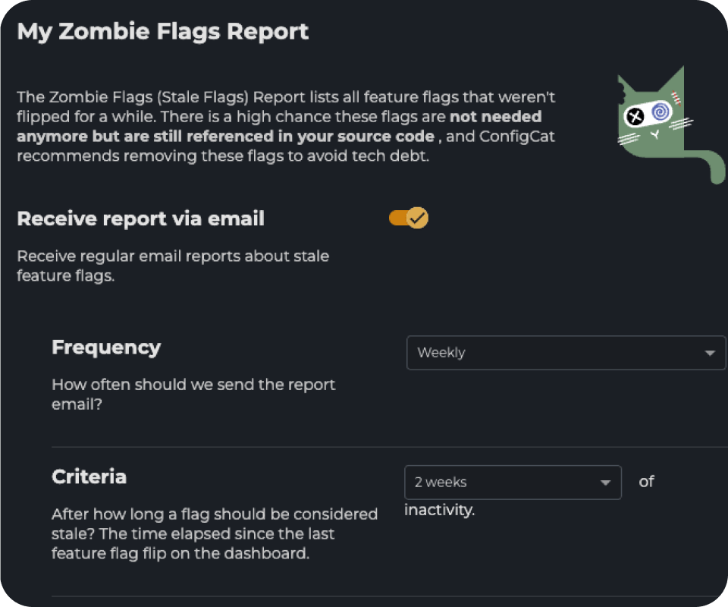Toggle the Receive report via email switch
The width and height of the screenshot is (728, 607).
[x=409, y=218]
